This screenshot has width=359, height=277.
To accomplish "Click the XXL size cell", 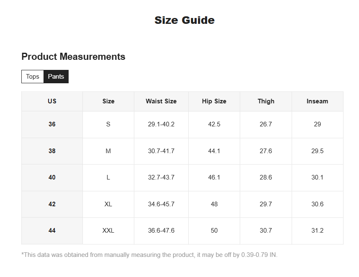I will (108, 231).
